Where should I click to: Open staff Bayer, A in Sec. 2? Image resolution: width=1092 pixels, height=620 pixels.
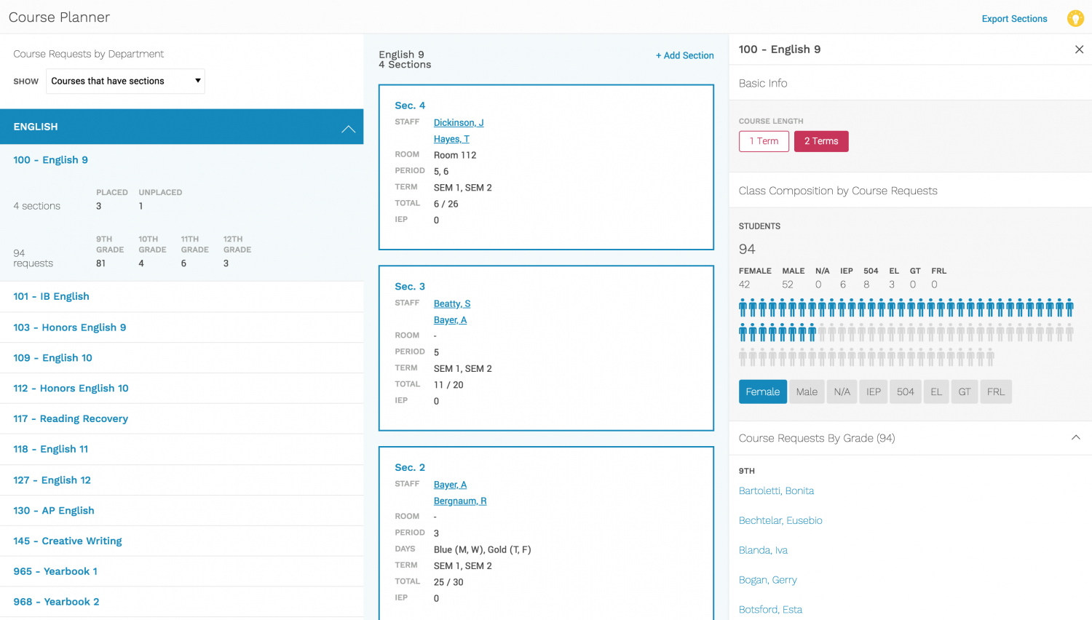[x=450, y=485]
